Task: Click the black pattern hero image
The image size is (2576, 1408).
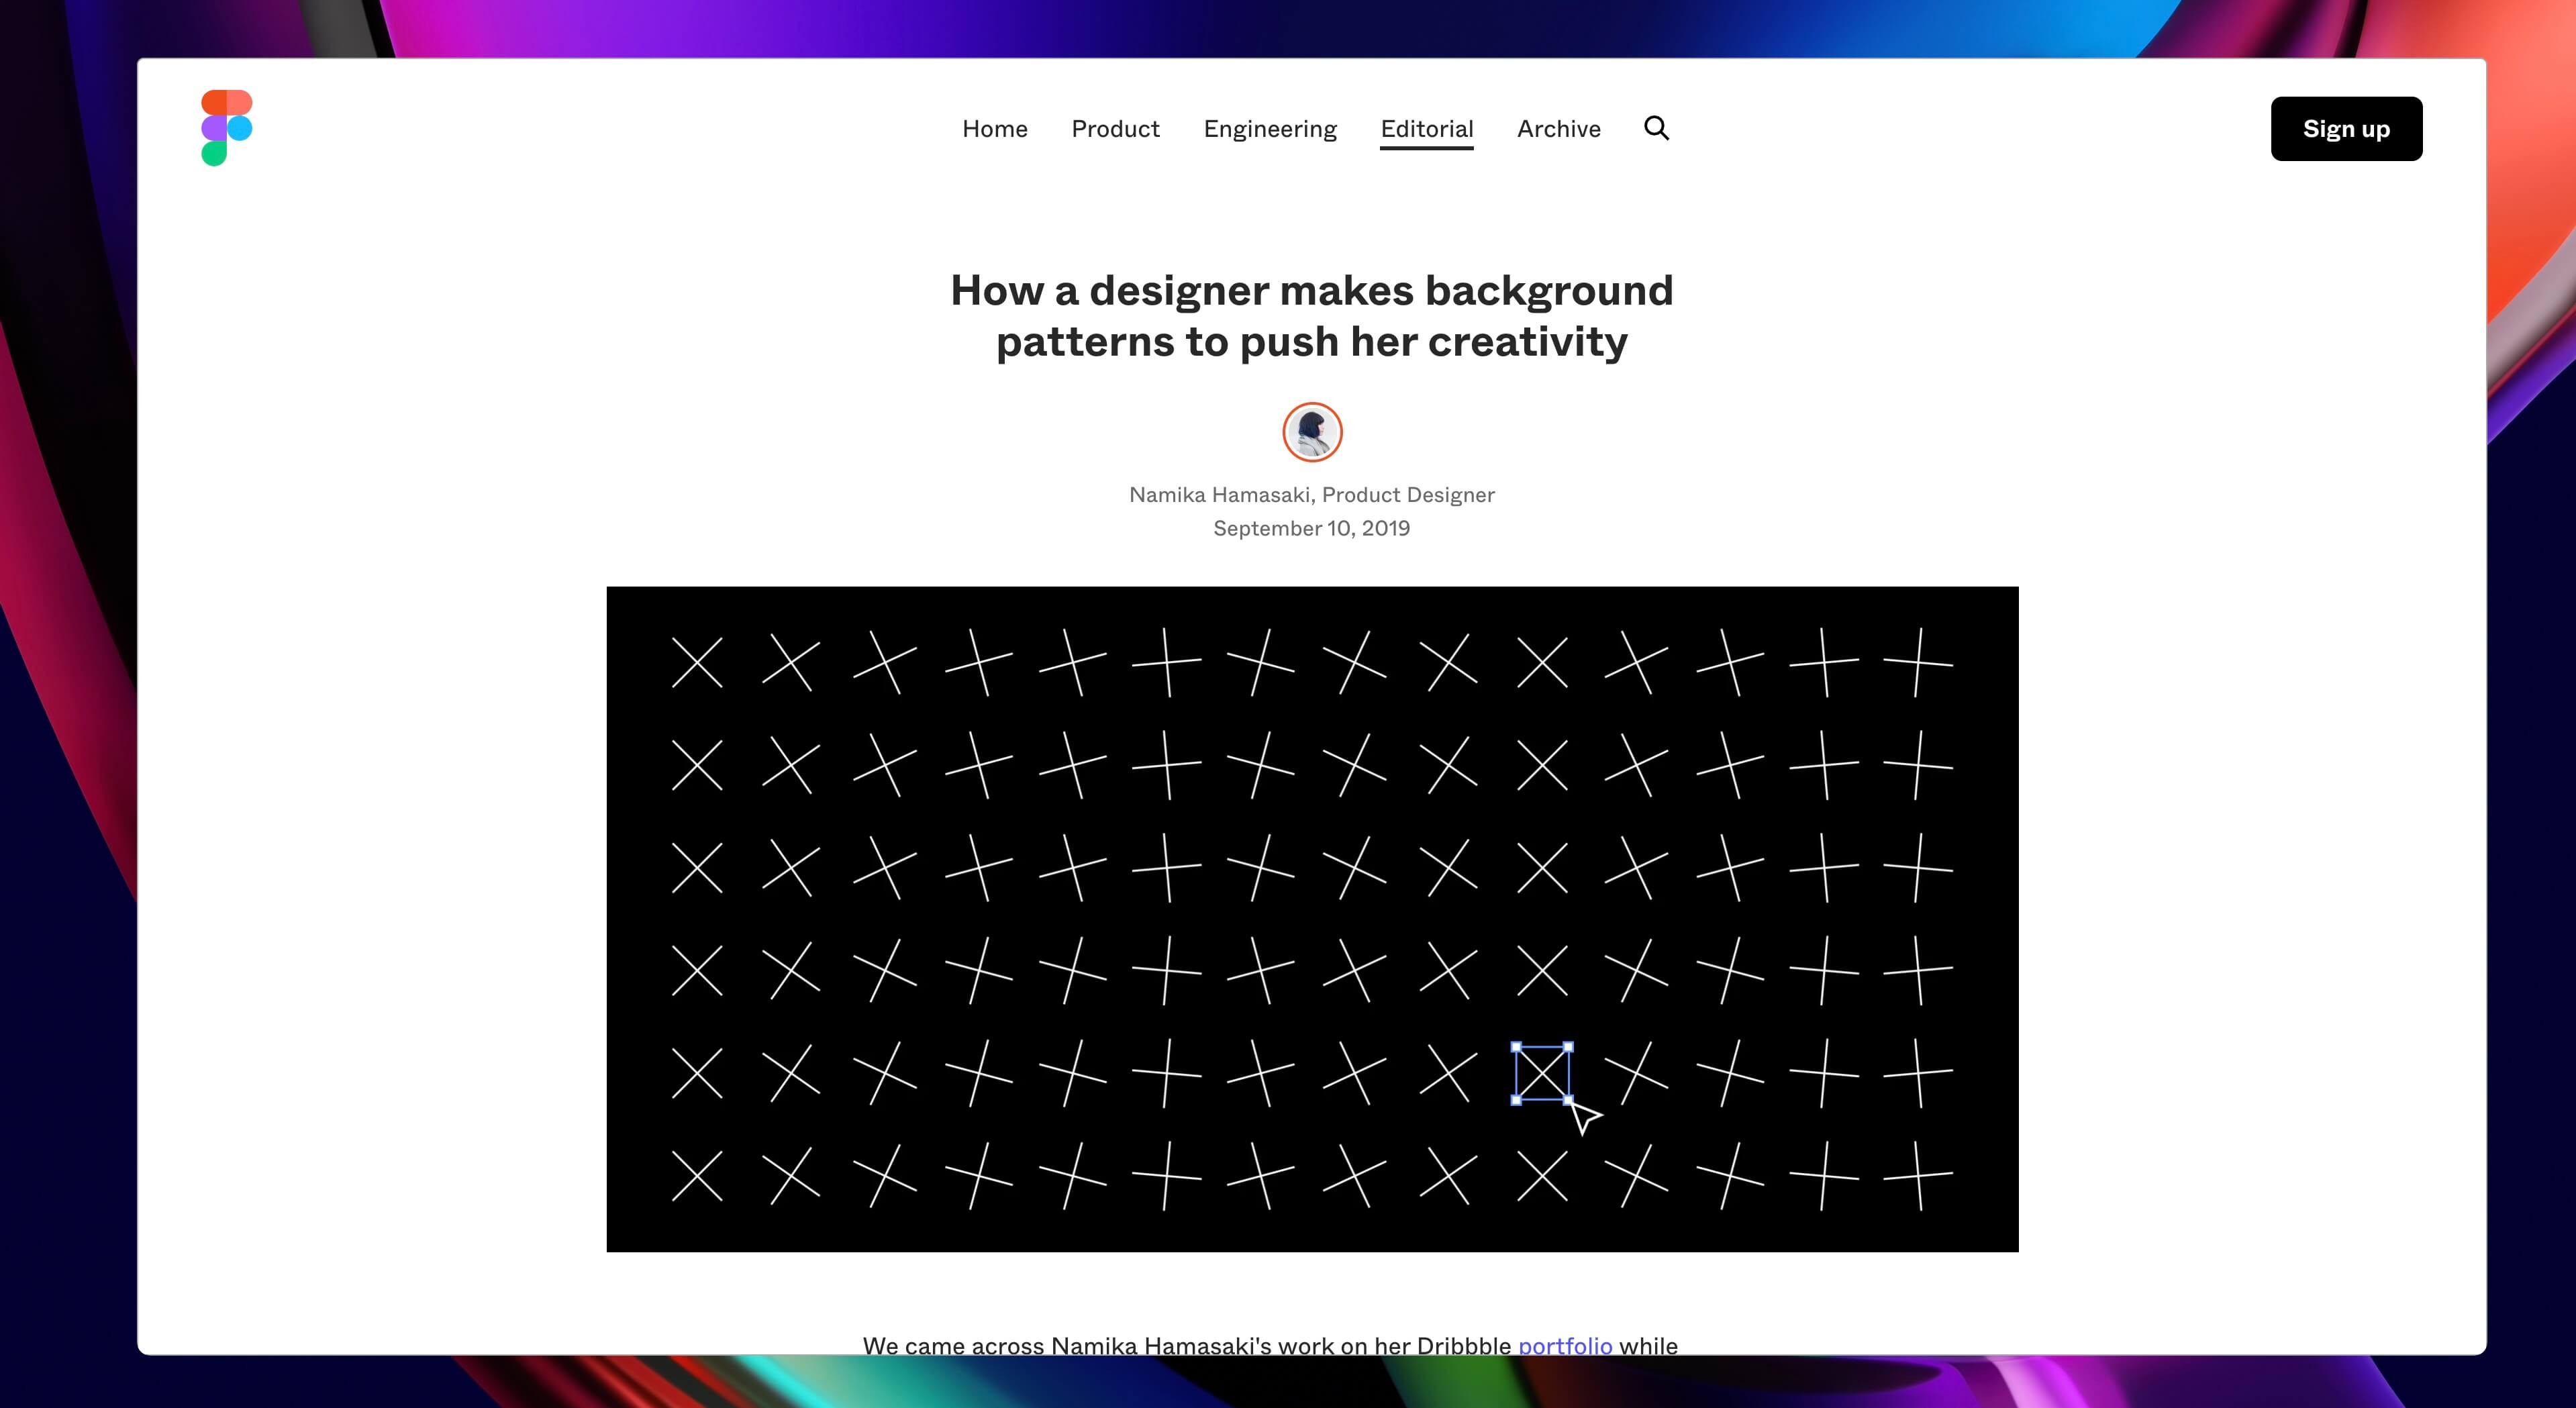Action: click(1312, 918)
